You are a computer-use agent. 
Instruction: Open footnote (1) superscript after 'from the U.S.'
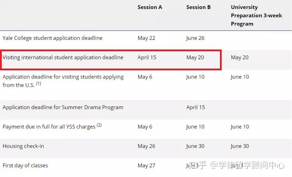click(x=38, y=83)
